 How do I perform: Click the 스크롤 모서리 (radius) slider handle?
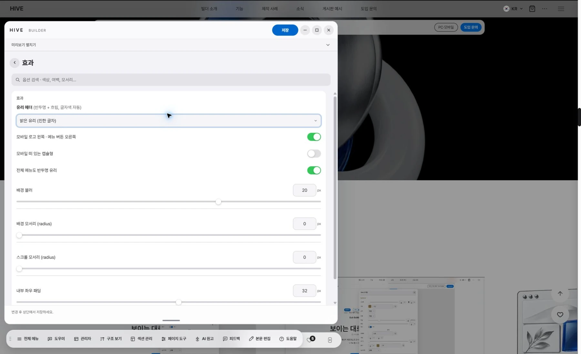tap(19, 269)
